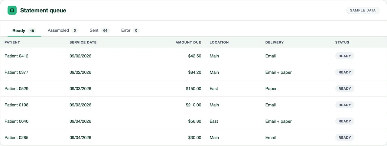Click the East location for Patient 0529
Image resolution: width=387 pixels, height=146 pixels.
tap(214, 89)
